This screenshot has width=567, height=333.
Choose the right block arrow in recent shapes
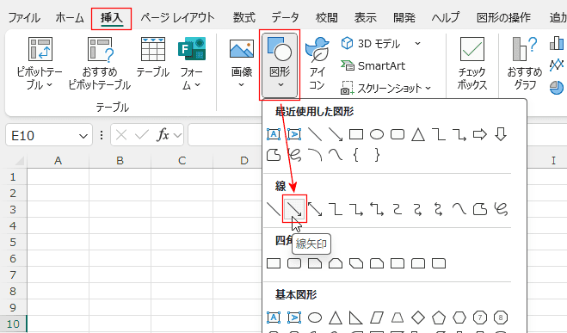[x=480, y=134]
